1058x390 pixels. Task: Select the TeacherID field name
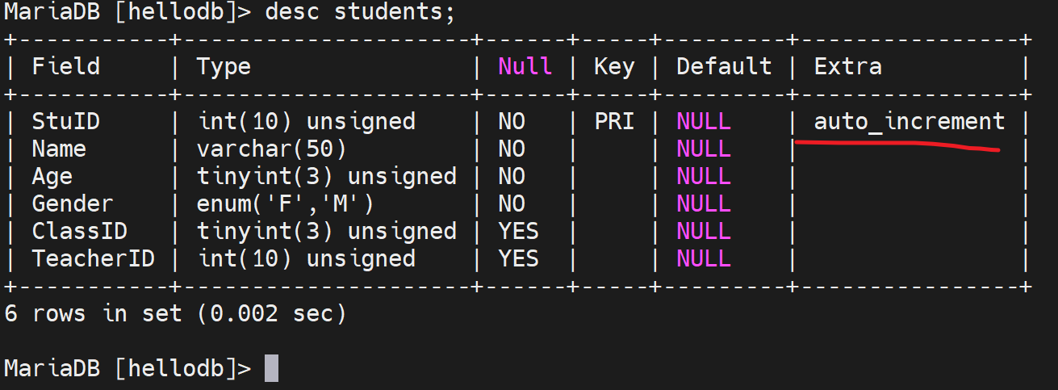93,258
